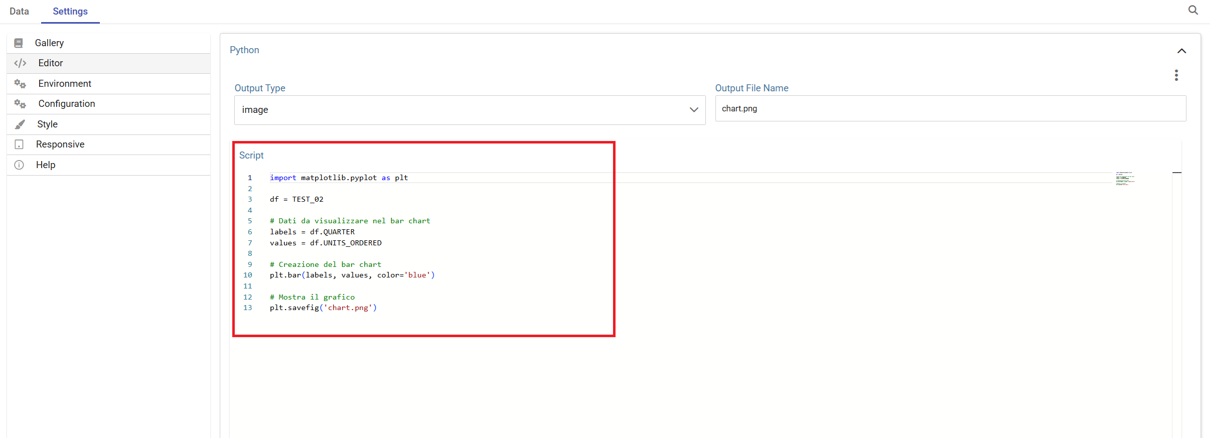Image resolution: width=1210 pixels, height=438 pixels.
Task: Click line number 1 in the gutter
Action: coord(250,178)
